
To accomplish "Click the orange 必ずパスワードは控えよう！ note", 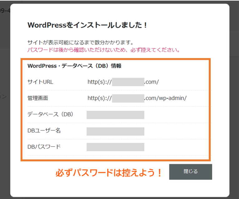I will [x=109, y=173].
